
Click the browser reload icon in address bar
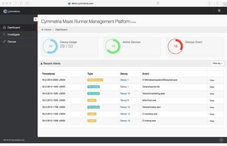point(158,3)
